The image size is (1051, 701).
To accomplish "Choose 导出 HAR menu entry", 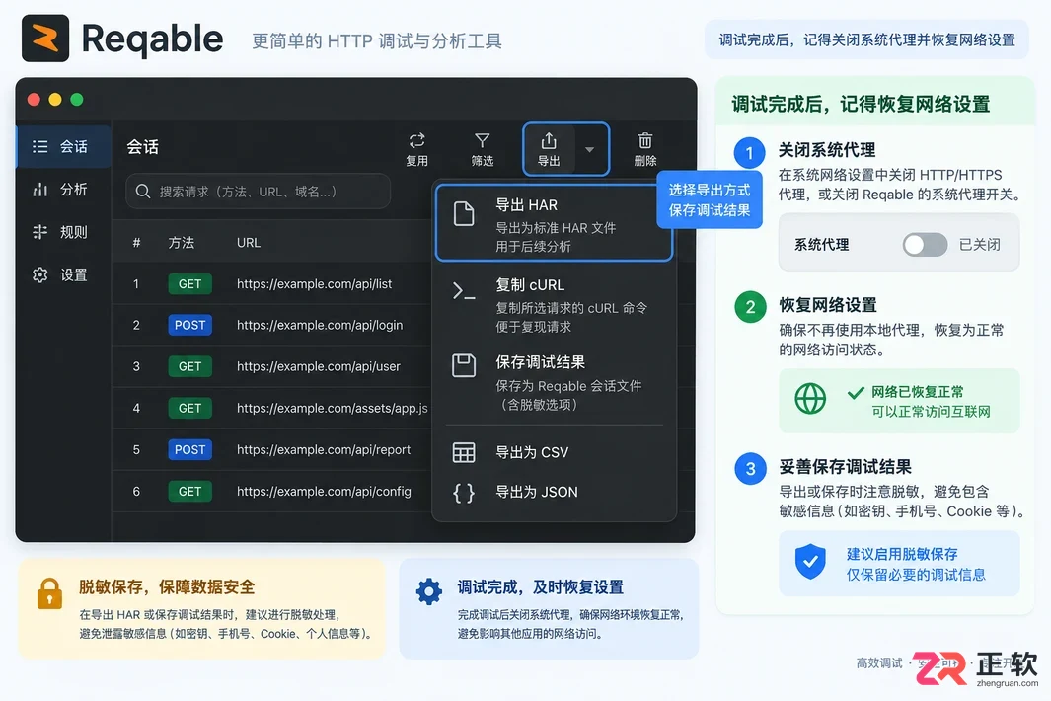I will (x=554, y=224).
